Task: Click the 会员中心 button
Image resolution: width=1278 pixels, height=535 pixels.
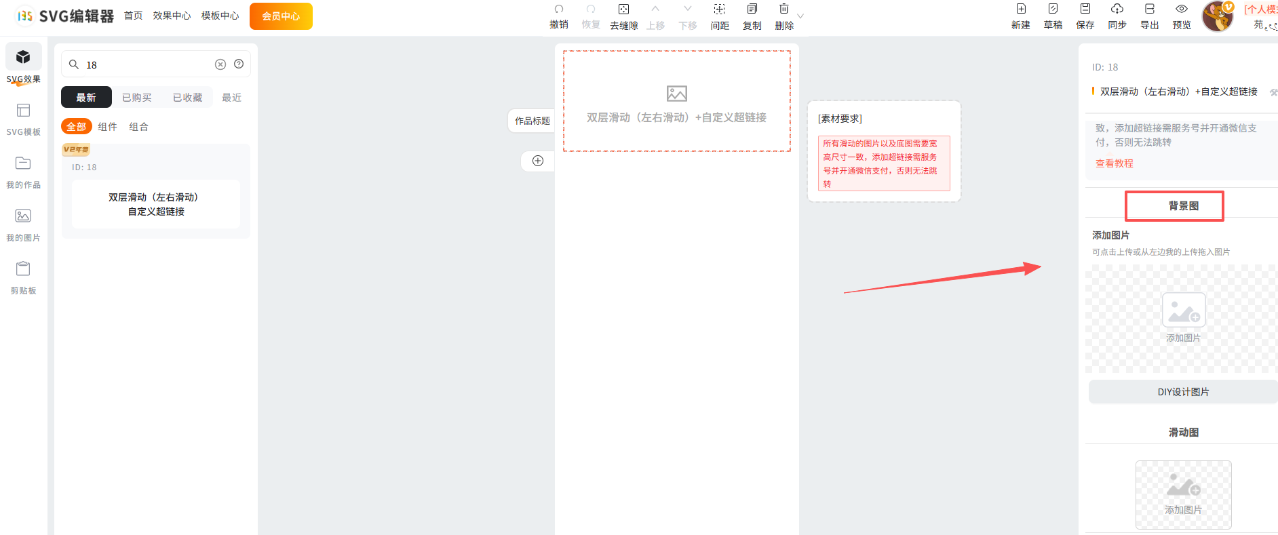Action: (x=281, y=16)
